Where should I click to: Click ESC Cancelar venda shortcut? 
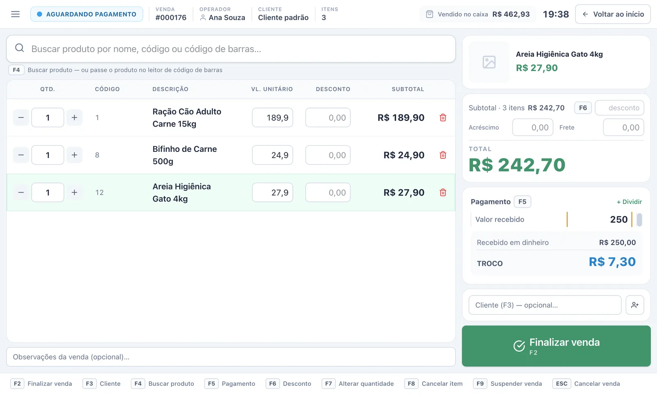point(586,384)
